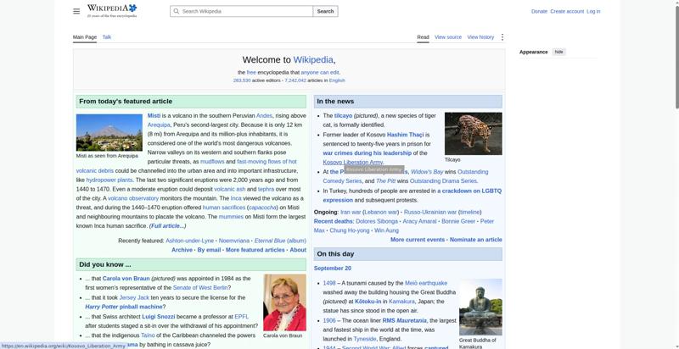Click the Log in link
679x349 pixels.
593,11
